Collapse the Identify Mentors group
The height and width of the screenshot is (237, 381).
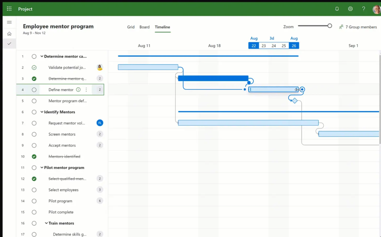click(42, 112)
